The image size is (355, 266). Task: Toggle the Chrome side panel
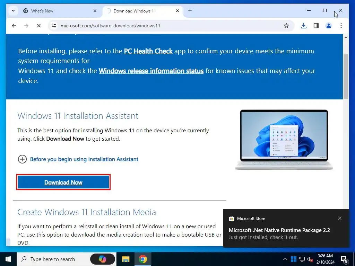coord(316,26)
